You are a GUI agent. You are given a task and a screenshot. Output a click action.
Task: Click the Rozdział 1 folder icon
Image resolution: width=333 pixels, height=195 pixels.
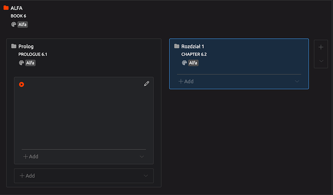[177, 46]
